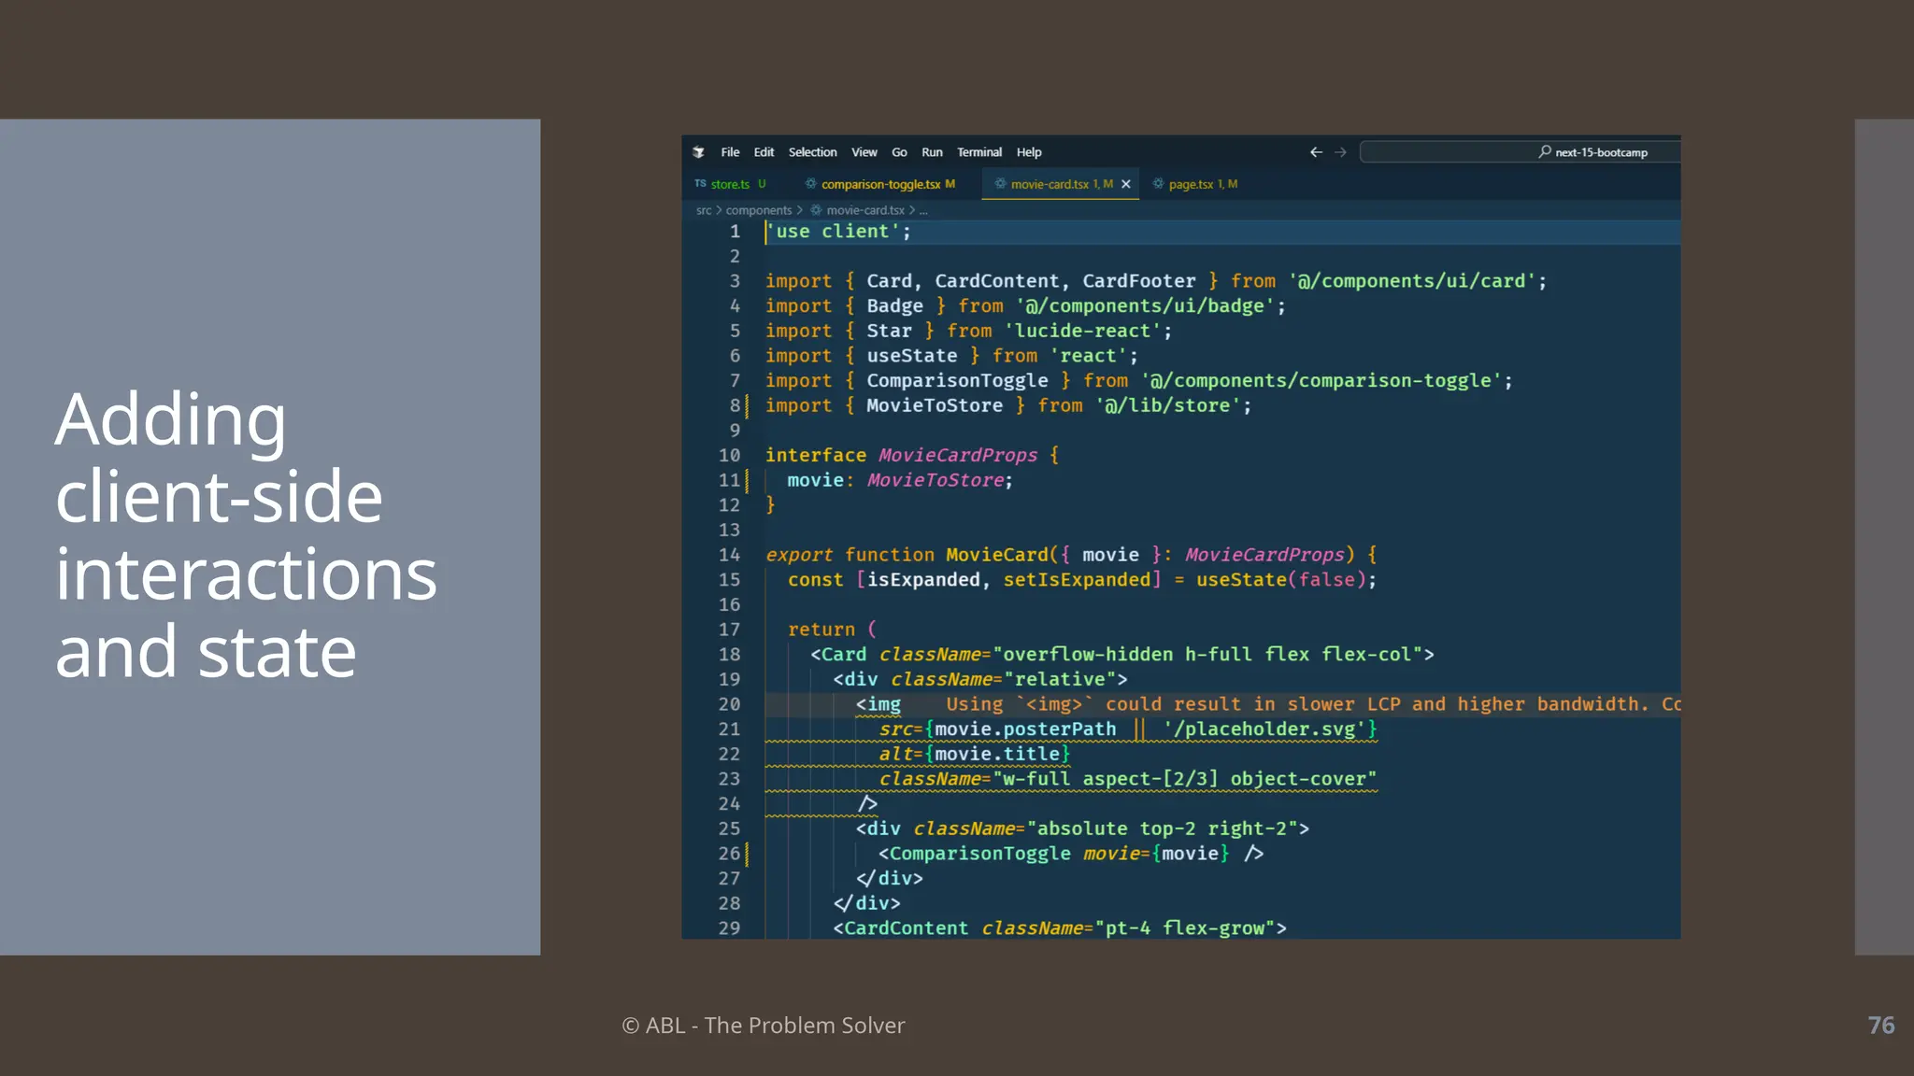This screenshot has width=1914, height=1076.
Task: Open the File menu
Action: (730, 152)
